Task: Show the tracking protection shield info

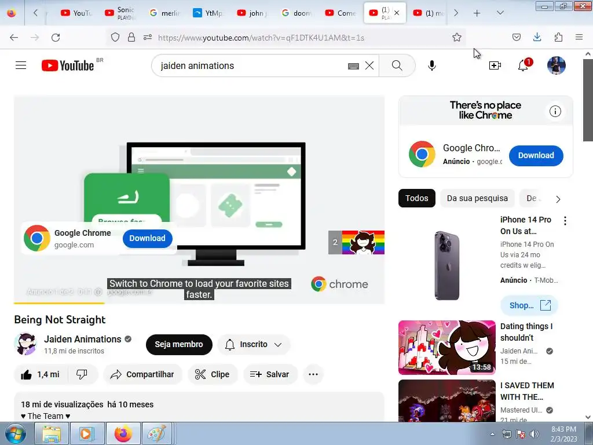Action: point(115,37)
